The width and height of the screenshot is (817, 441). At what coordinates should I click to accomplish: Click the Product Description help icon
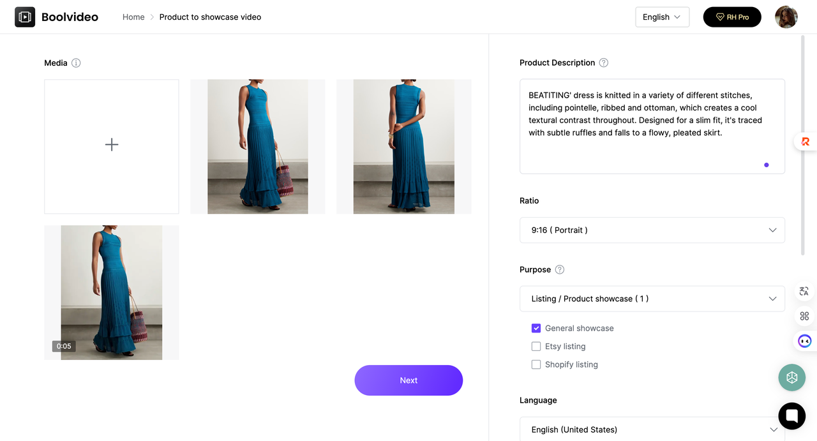(604, 63)
